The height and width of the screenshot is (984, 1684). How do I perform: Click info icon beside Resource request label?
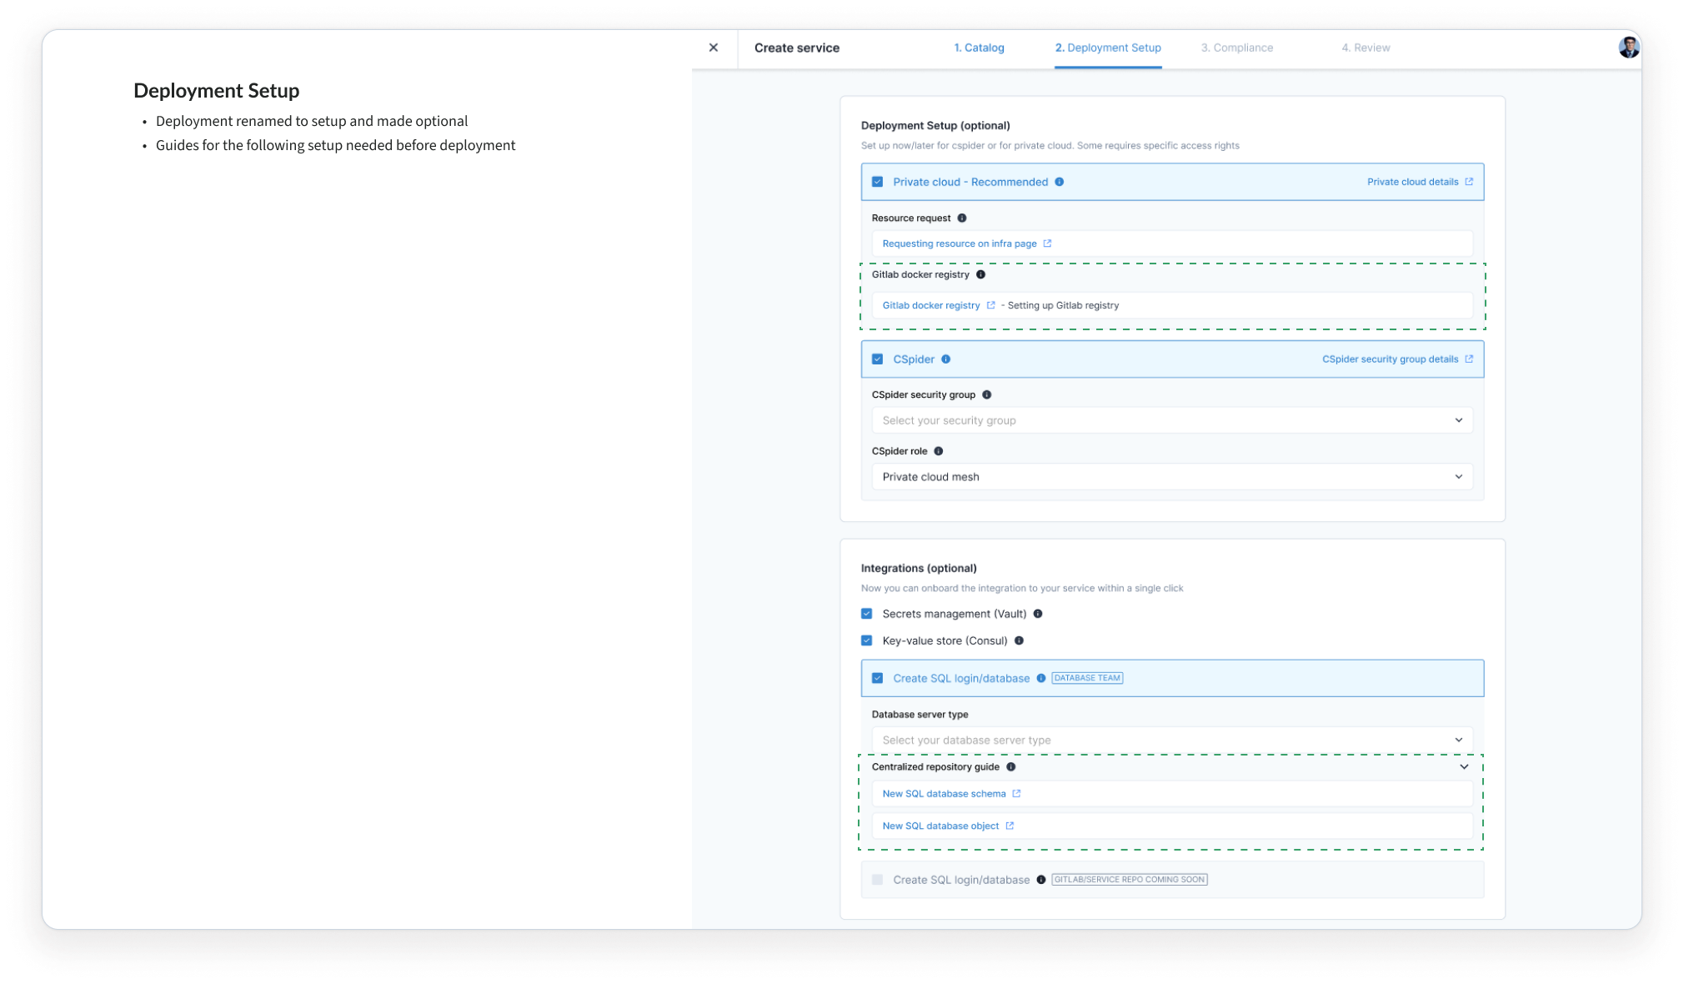[961, 218]
